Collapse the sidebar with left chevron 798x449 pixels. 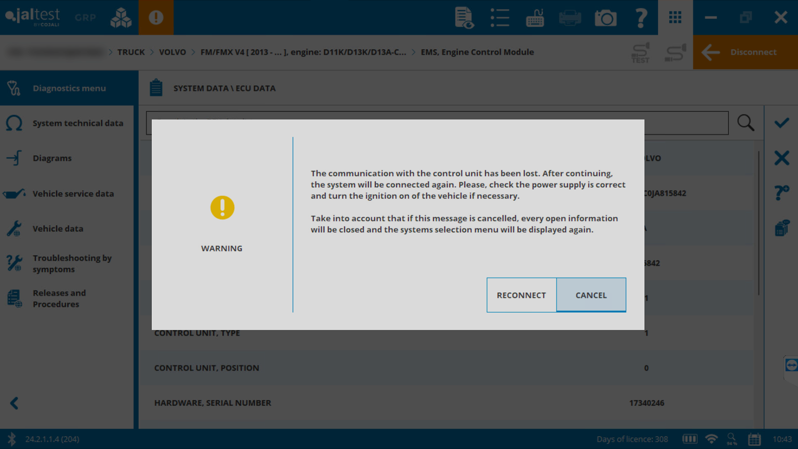pyautogui.click(x=14, y=403)
